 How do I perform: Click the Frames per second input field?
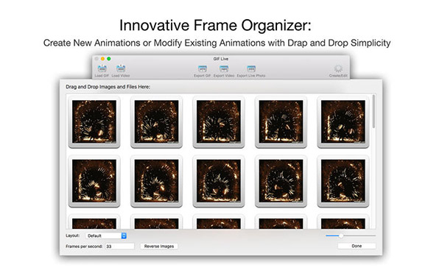click(120, 246)
